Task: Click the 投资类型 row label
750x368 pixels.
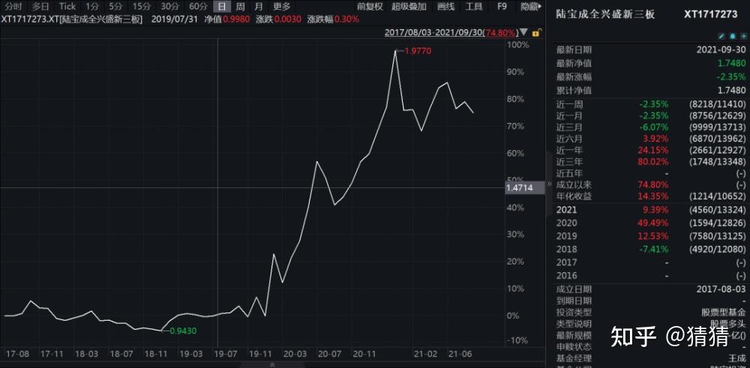Action: tap(574, 312)
